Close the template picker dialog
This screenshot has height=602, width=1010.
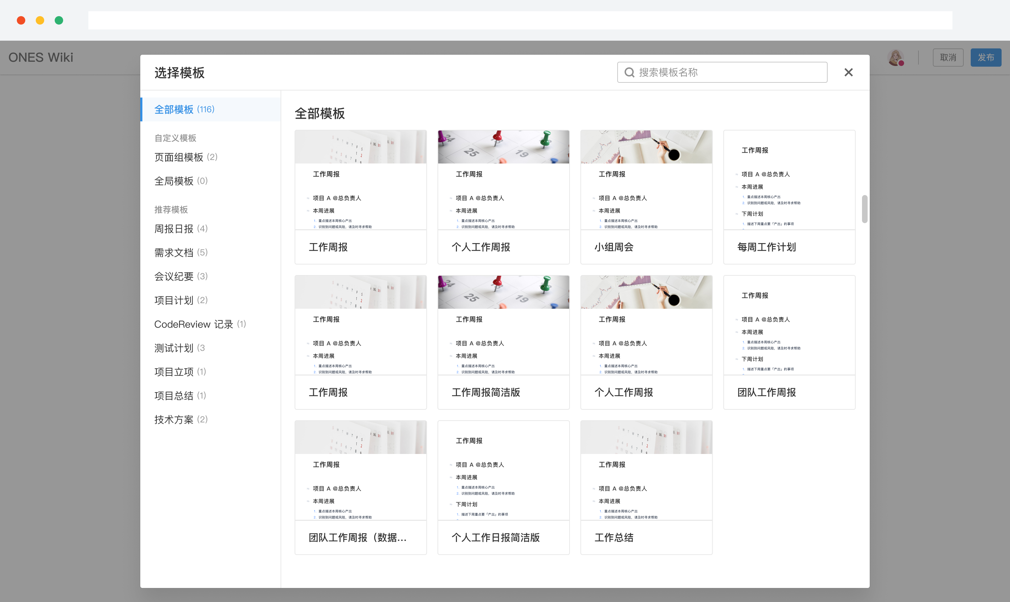[x=848, y=72]
